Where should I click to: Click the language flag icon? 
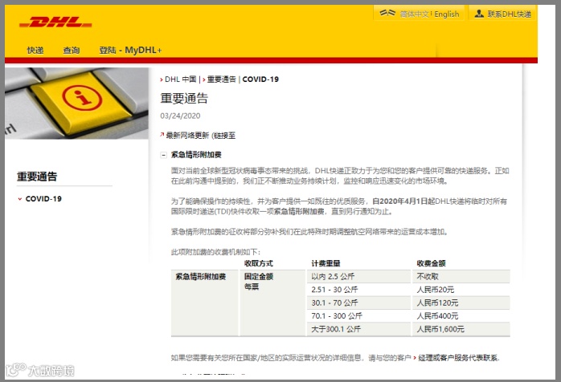[387, 14]
